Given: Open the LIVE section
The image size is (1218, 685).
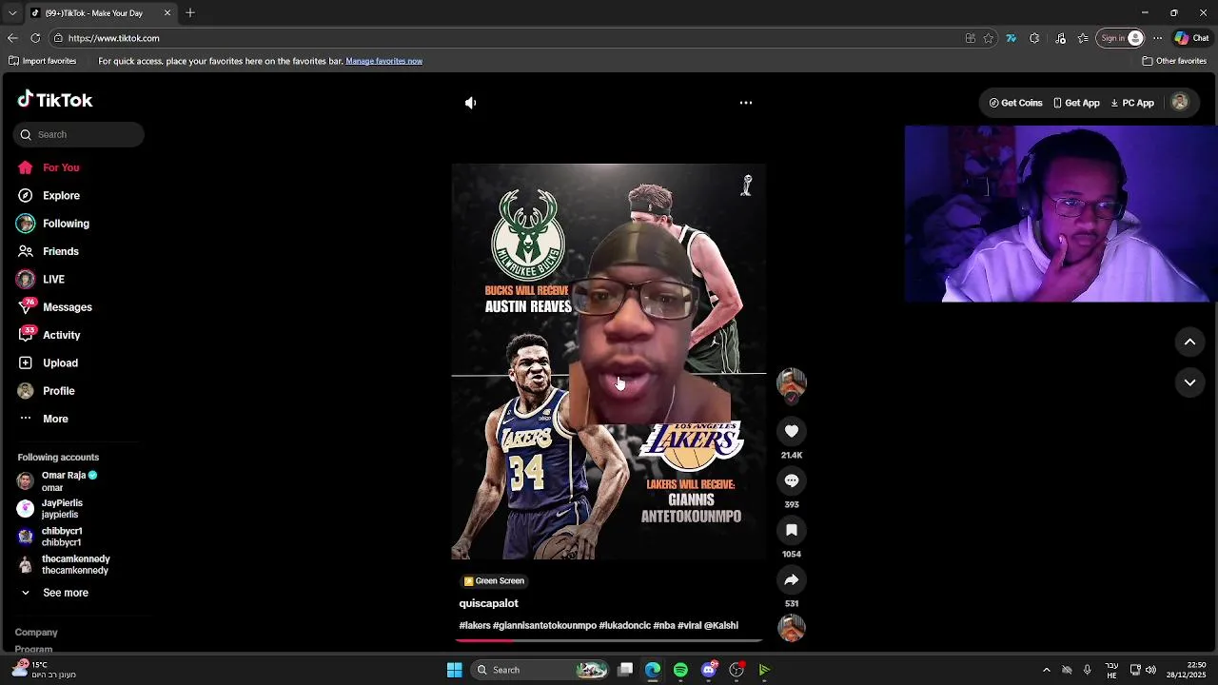Looking at the screenshot, I should click(x=40, y=279).
